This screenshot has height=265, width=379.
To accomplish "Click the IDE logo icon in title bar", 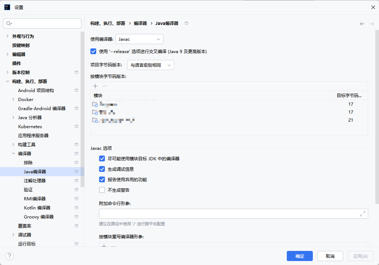I will 7,7.
